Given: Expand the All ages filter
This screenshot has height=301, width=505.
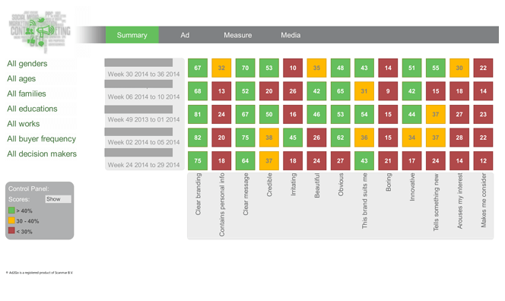Looking at the screenshot, I should tap(21, 78).
